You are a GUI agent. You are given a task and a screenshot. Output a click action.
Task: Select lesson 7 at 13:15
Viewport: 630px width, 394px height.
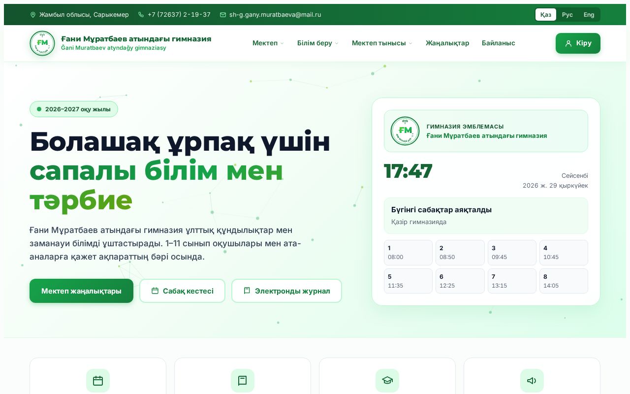512,281
